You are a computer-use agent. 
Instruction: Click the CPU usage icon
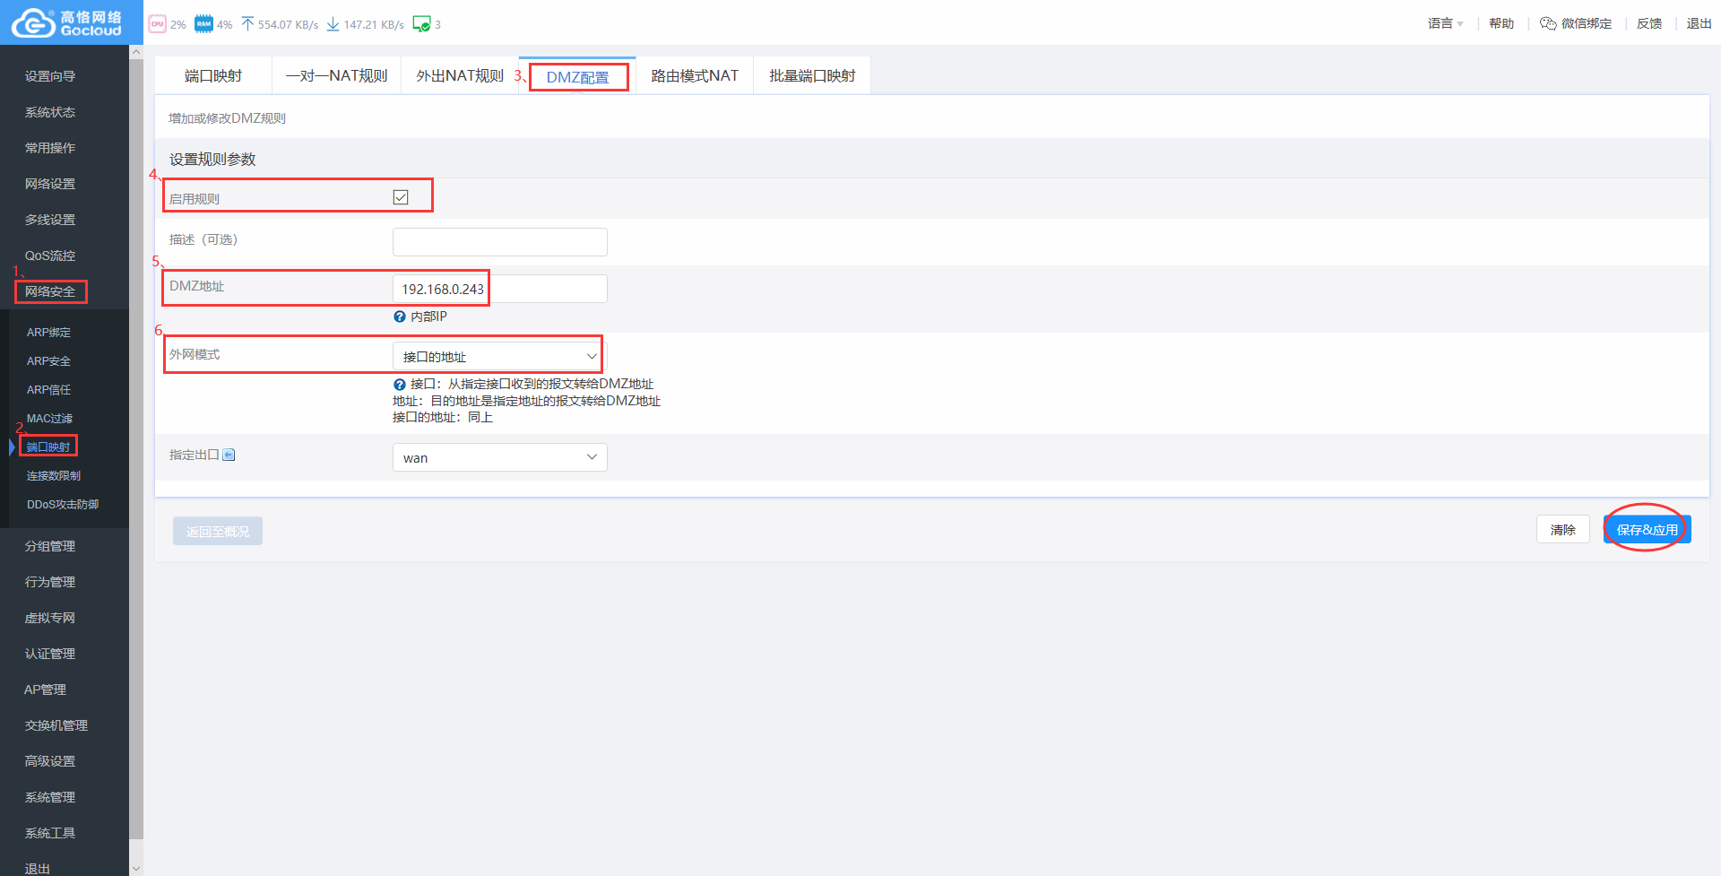(158, 24)
